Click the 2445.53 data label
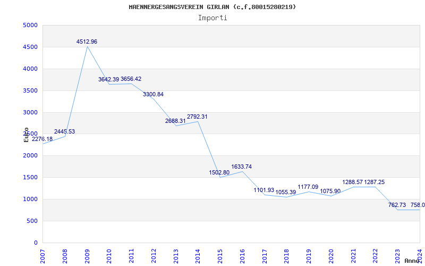 pos(64,131)
